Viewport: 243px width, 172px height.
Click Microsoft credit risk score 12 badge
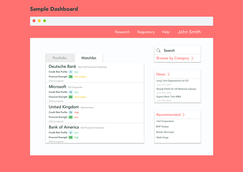(71, 92)
